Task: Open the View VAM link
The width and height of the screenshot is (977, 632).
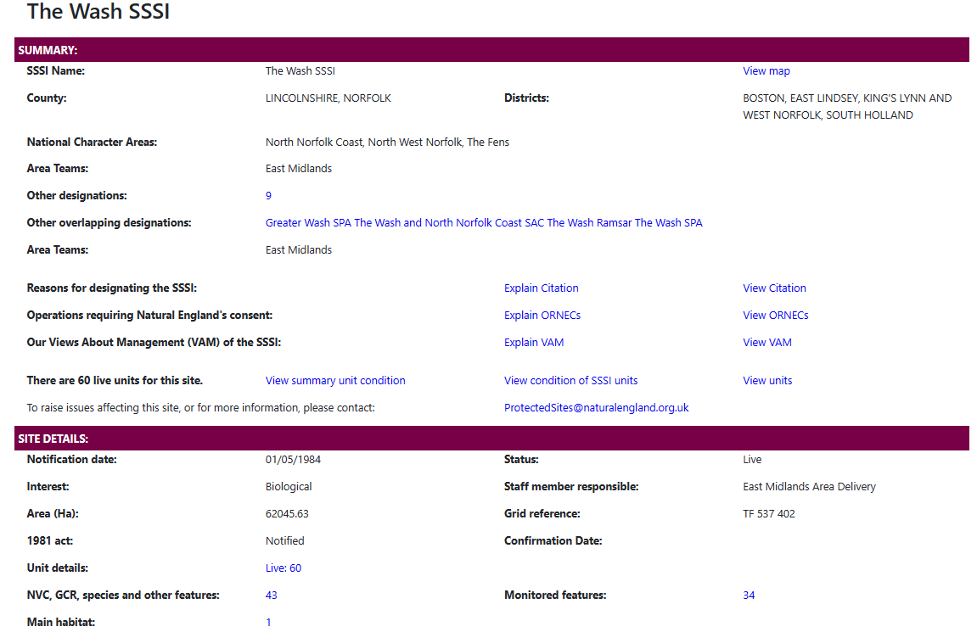Action: (766, 343)
